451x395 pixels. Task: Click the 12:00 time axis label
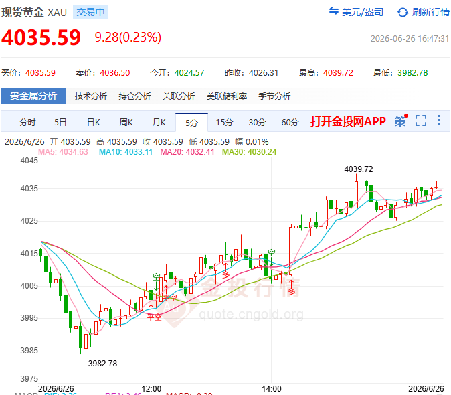coord(151,389)
